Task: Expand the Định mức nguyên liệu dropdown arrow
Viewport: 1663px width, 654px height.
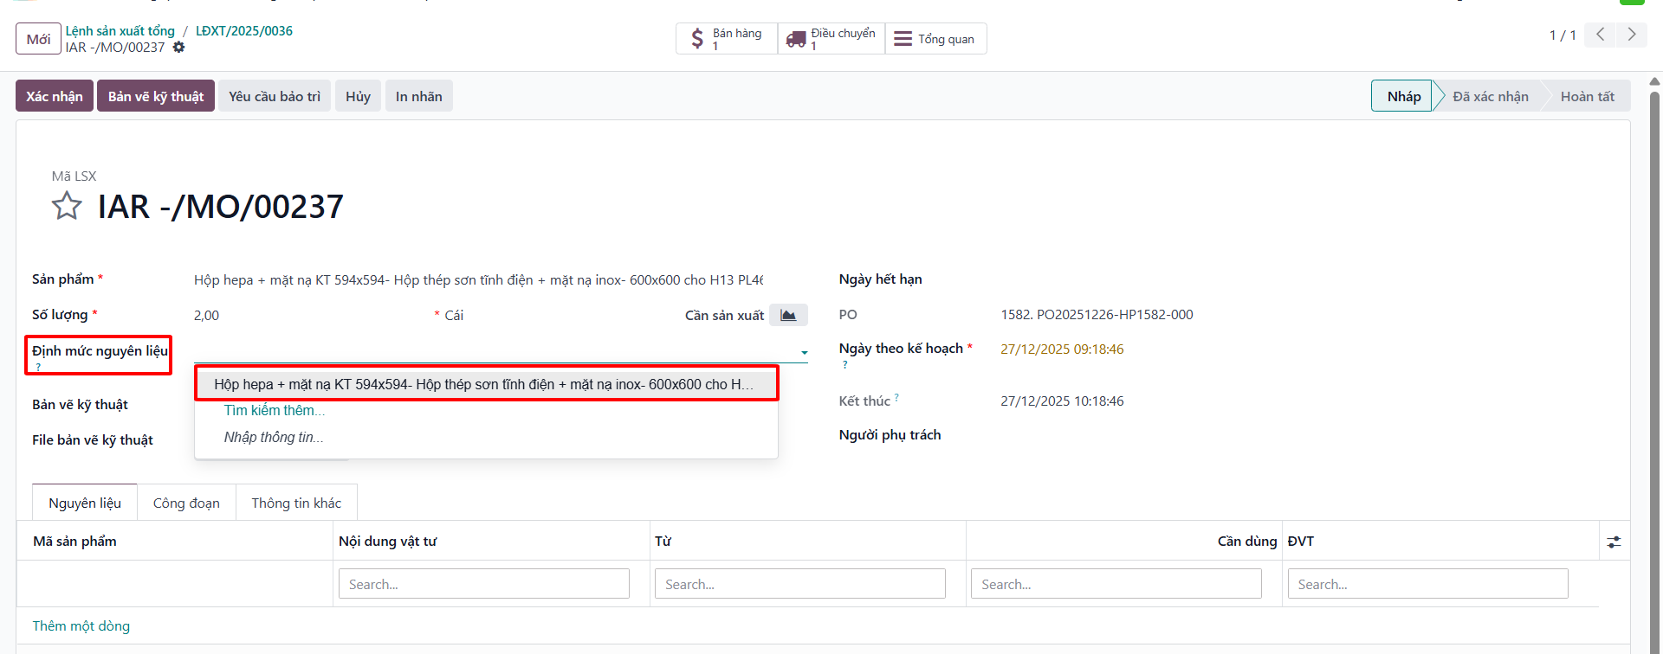Action: pos(805,352)
